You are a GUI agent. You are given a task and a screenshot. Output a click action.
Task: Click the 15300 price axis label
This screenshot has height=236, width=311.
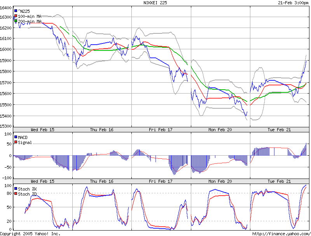(x=6, y=126)
